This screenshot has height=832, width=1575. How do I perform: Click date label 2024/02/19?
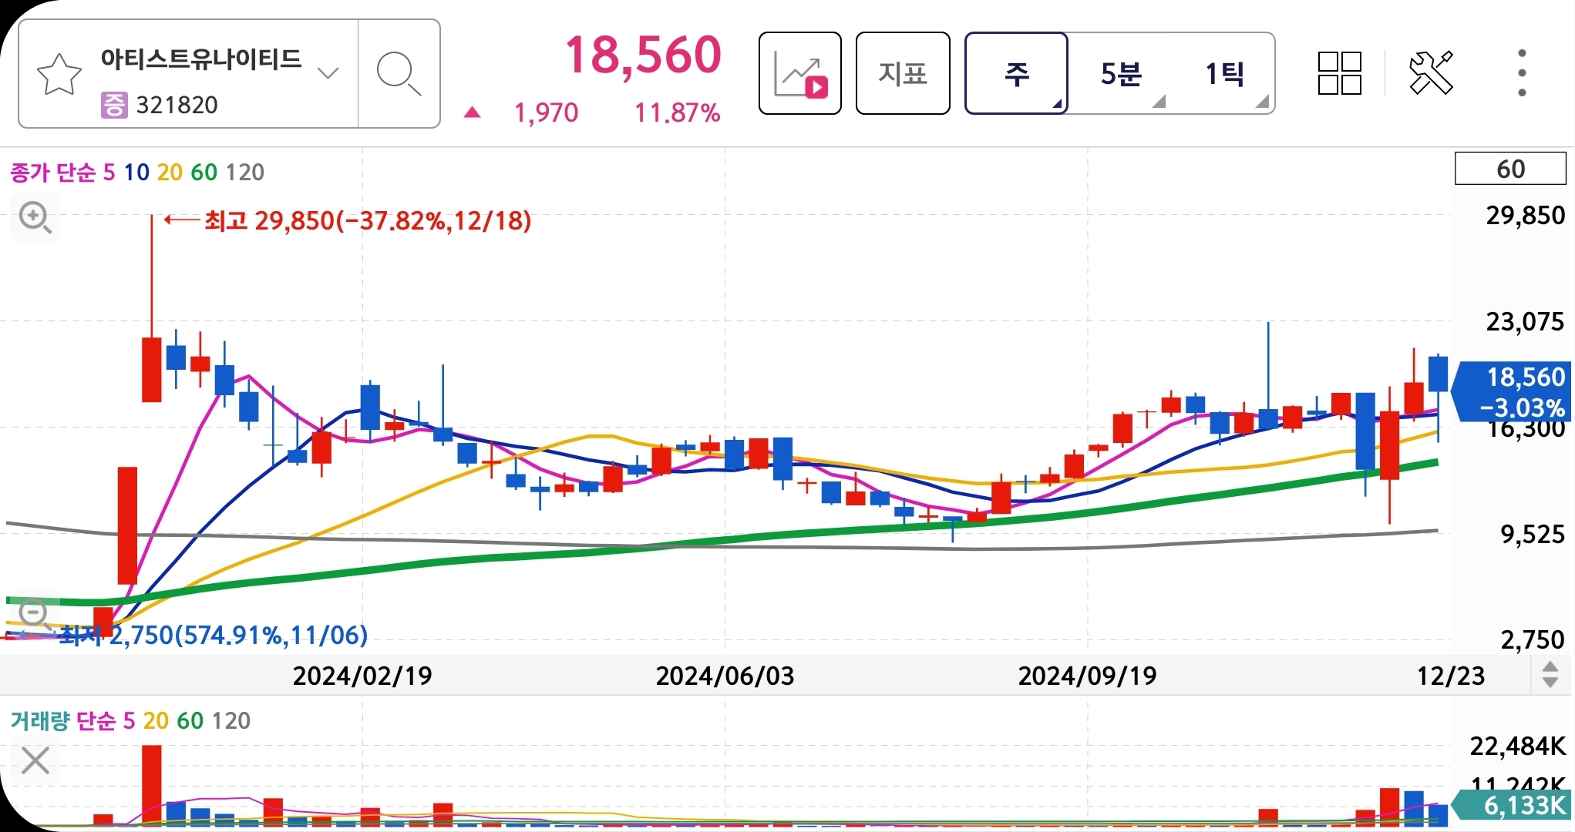tap(362, 676)
